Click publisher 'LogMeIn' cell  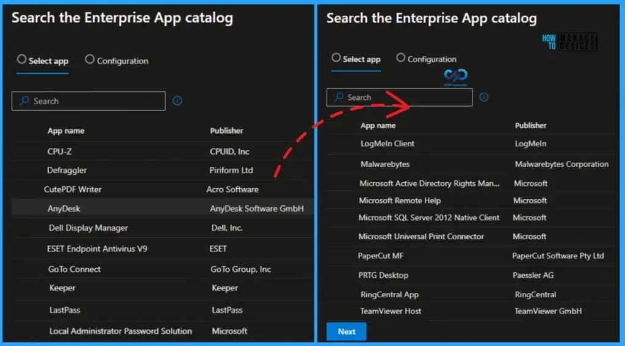[530, 144]
